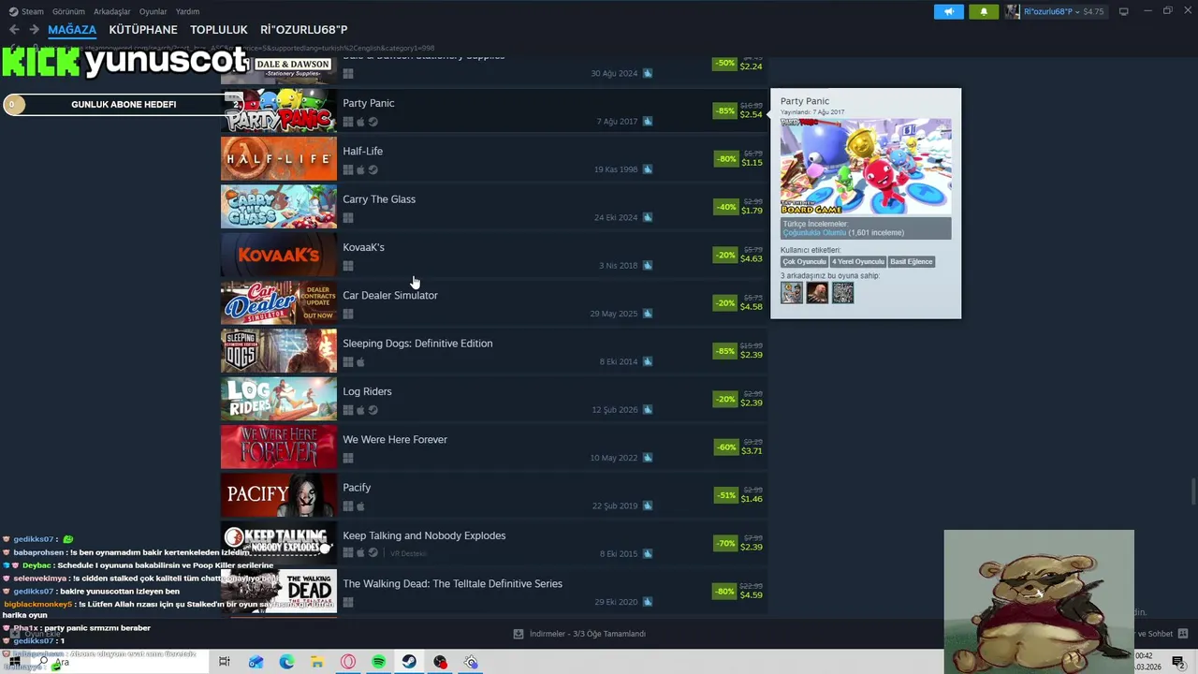Open the Half-Life game title
This screenshot has height=674, width=1198.
click(x=363, y=151)
